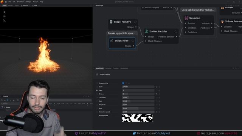The height and width of the screenshot is (136, 242).
Task: Toggle the blue Shape activity checkbox
Action: 123,83
